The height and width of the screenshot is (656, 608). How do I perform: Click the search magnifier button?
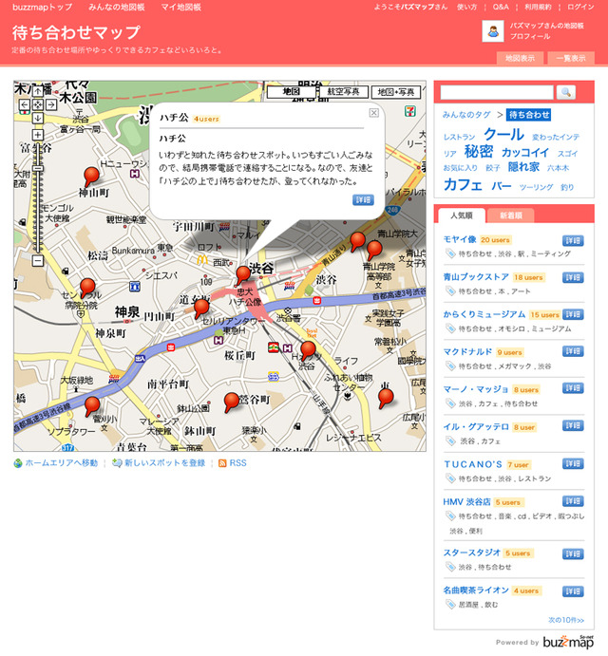[x=565, y=92]
